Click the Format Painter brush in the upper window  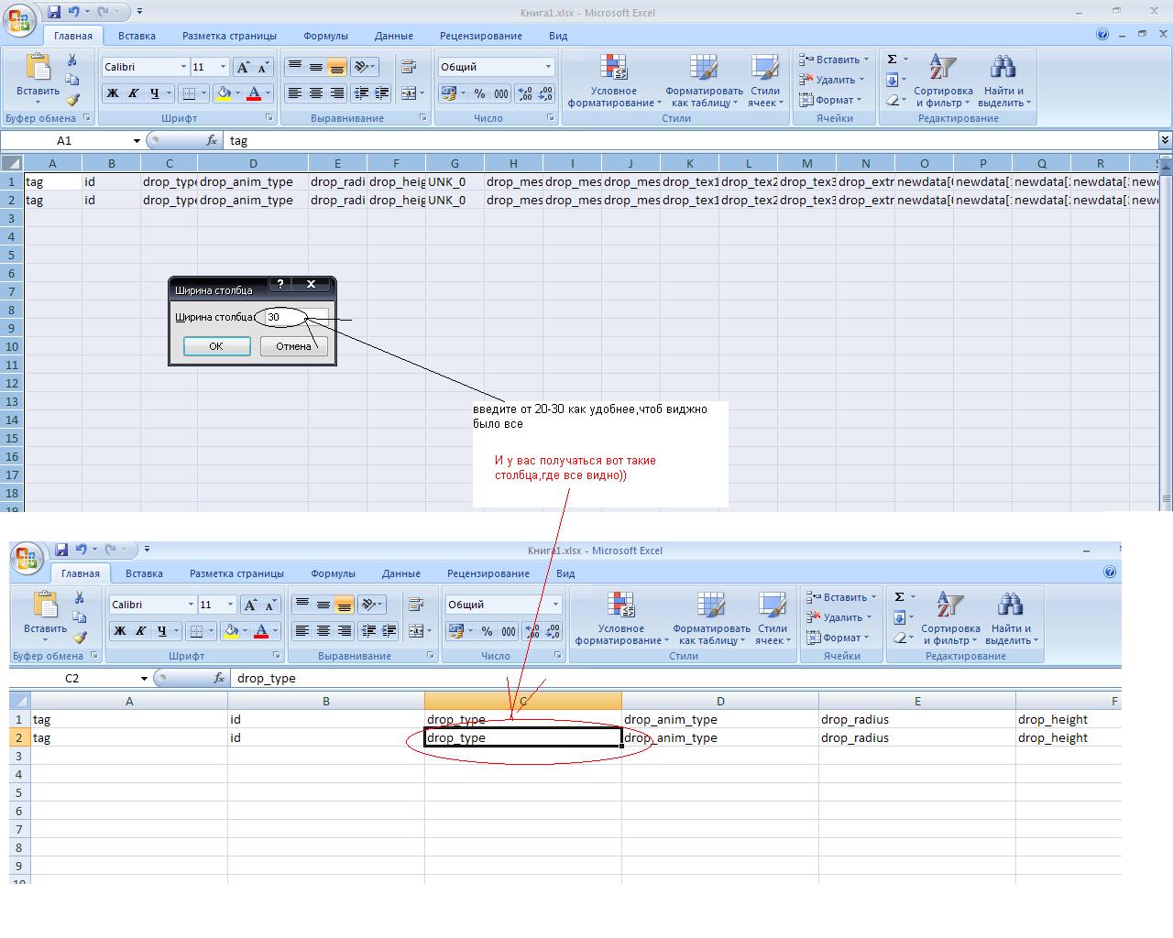click(72, 99)
